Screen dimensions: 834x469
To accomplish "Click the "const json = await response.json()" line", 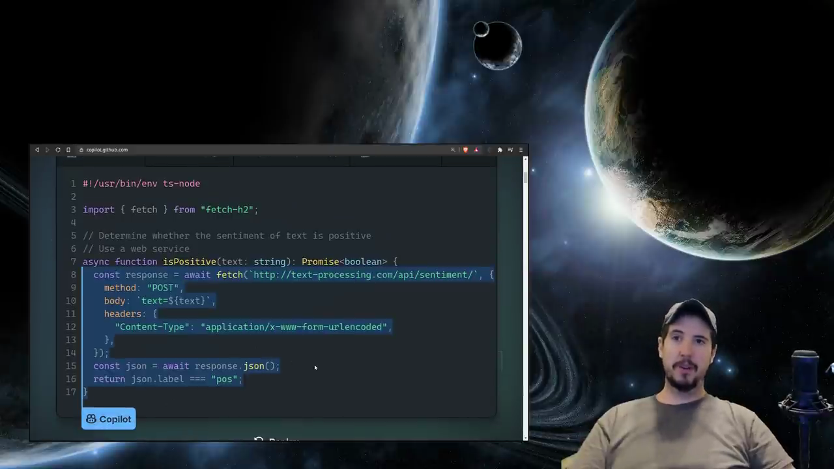I will pyautogui.click(x=186, y=366).
